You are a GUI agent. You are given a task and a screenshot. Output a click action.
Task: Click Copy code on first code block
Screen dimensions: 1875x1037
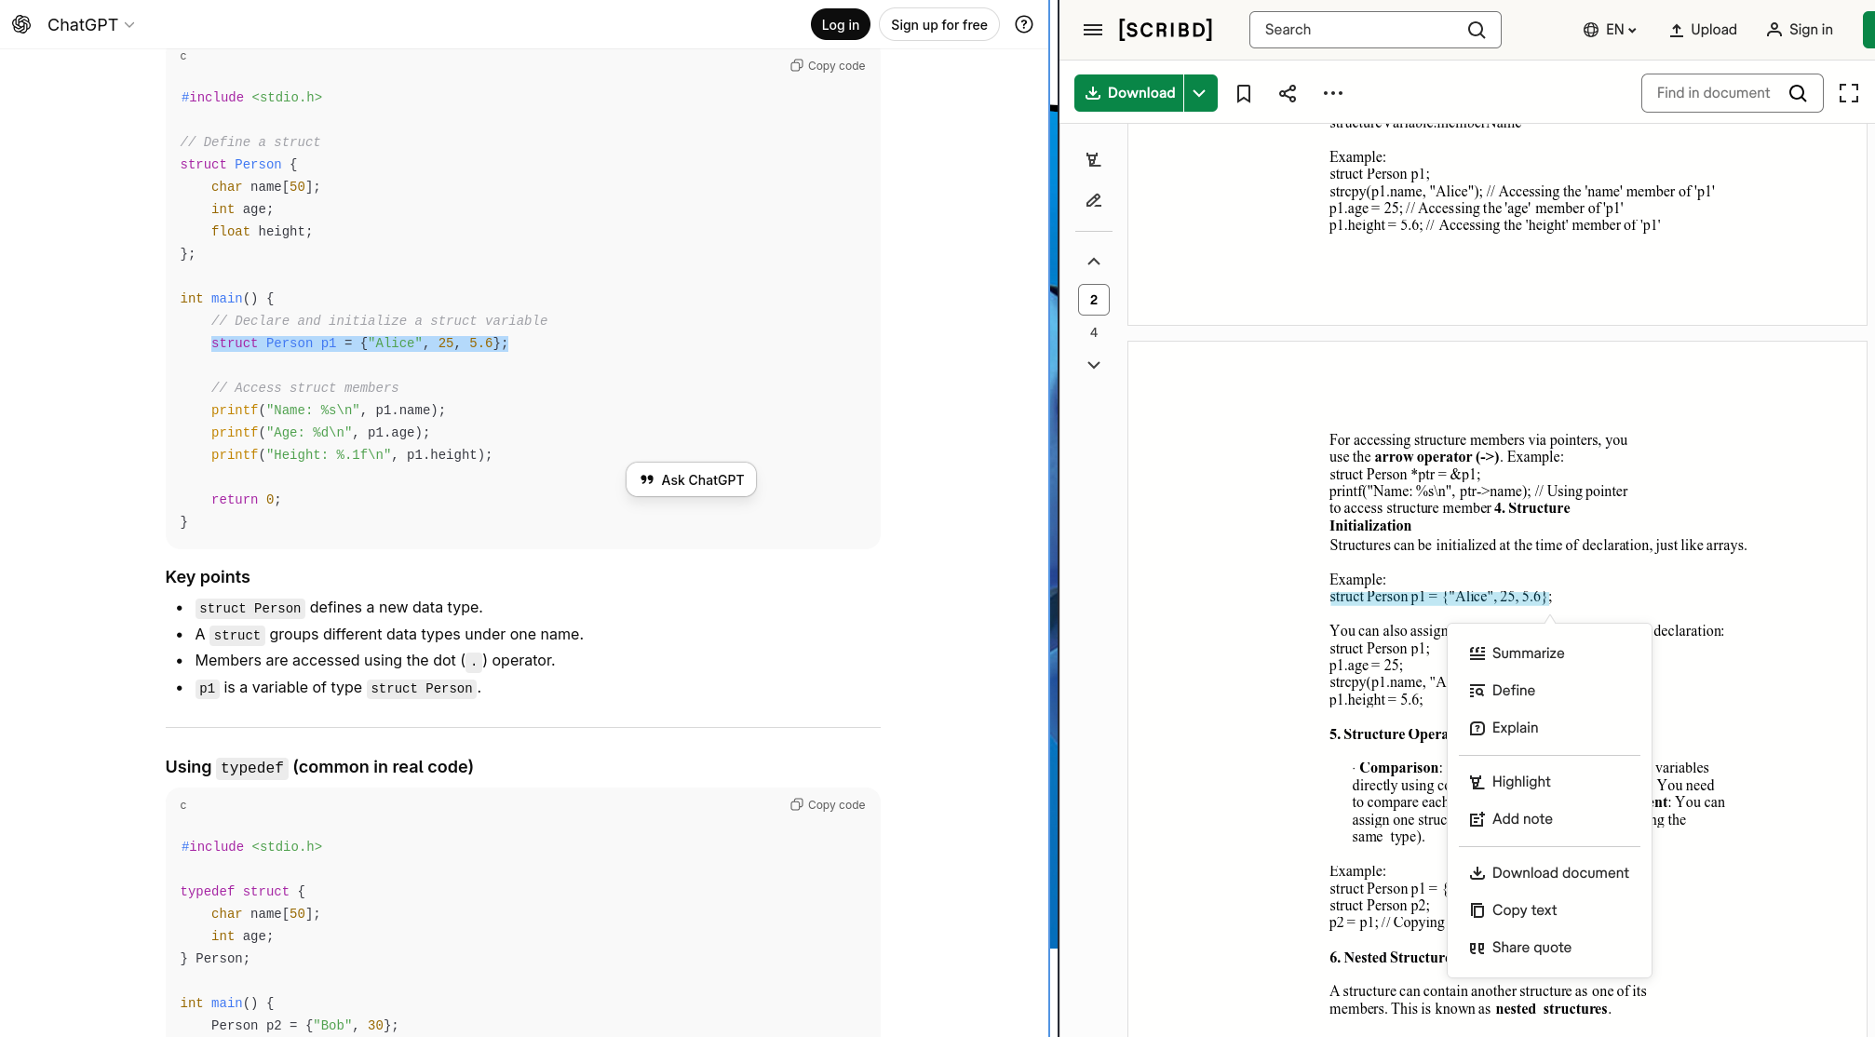tap(828, 66)
